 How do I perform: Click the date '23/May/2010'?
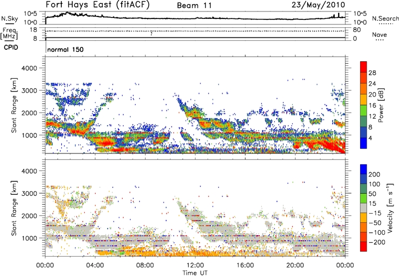pyautogui.click(x=318, y=4)
